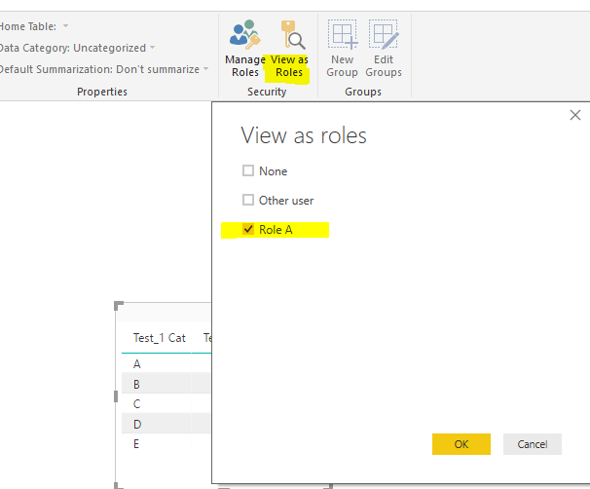Open the Manage Roles icon
590x489 pixels.
pos(245,35)
